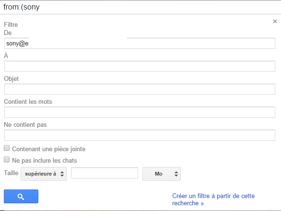Viewport: 281px width, 211px height.
Task: Click the 'Taille' label
Action: pyautogui.click(x=11, y=173)
